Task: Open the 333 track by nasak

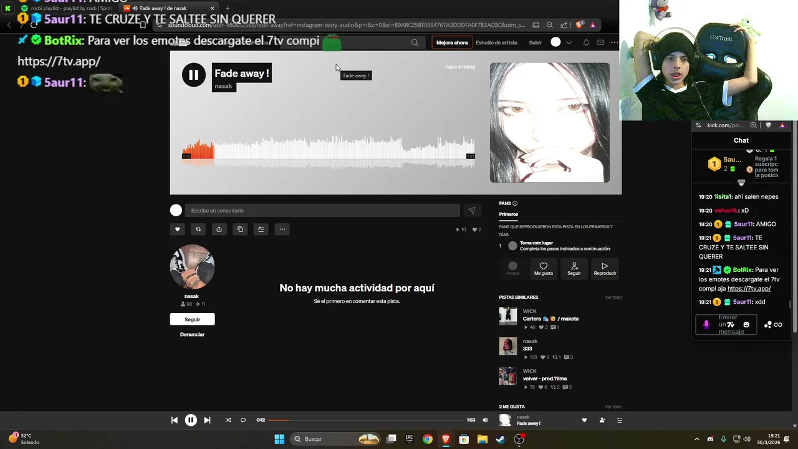Action: click(527, 349)
